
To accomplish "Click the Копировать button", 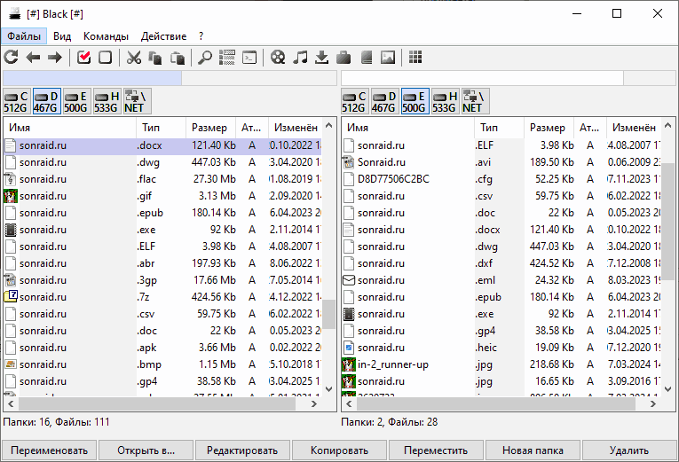I will (x=339, y=450).
